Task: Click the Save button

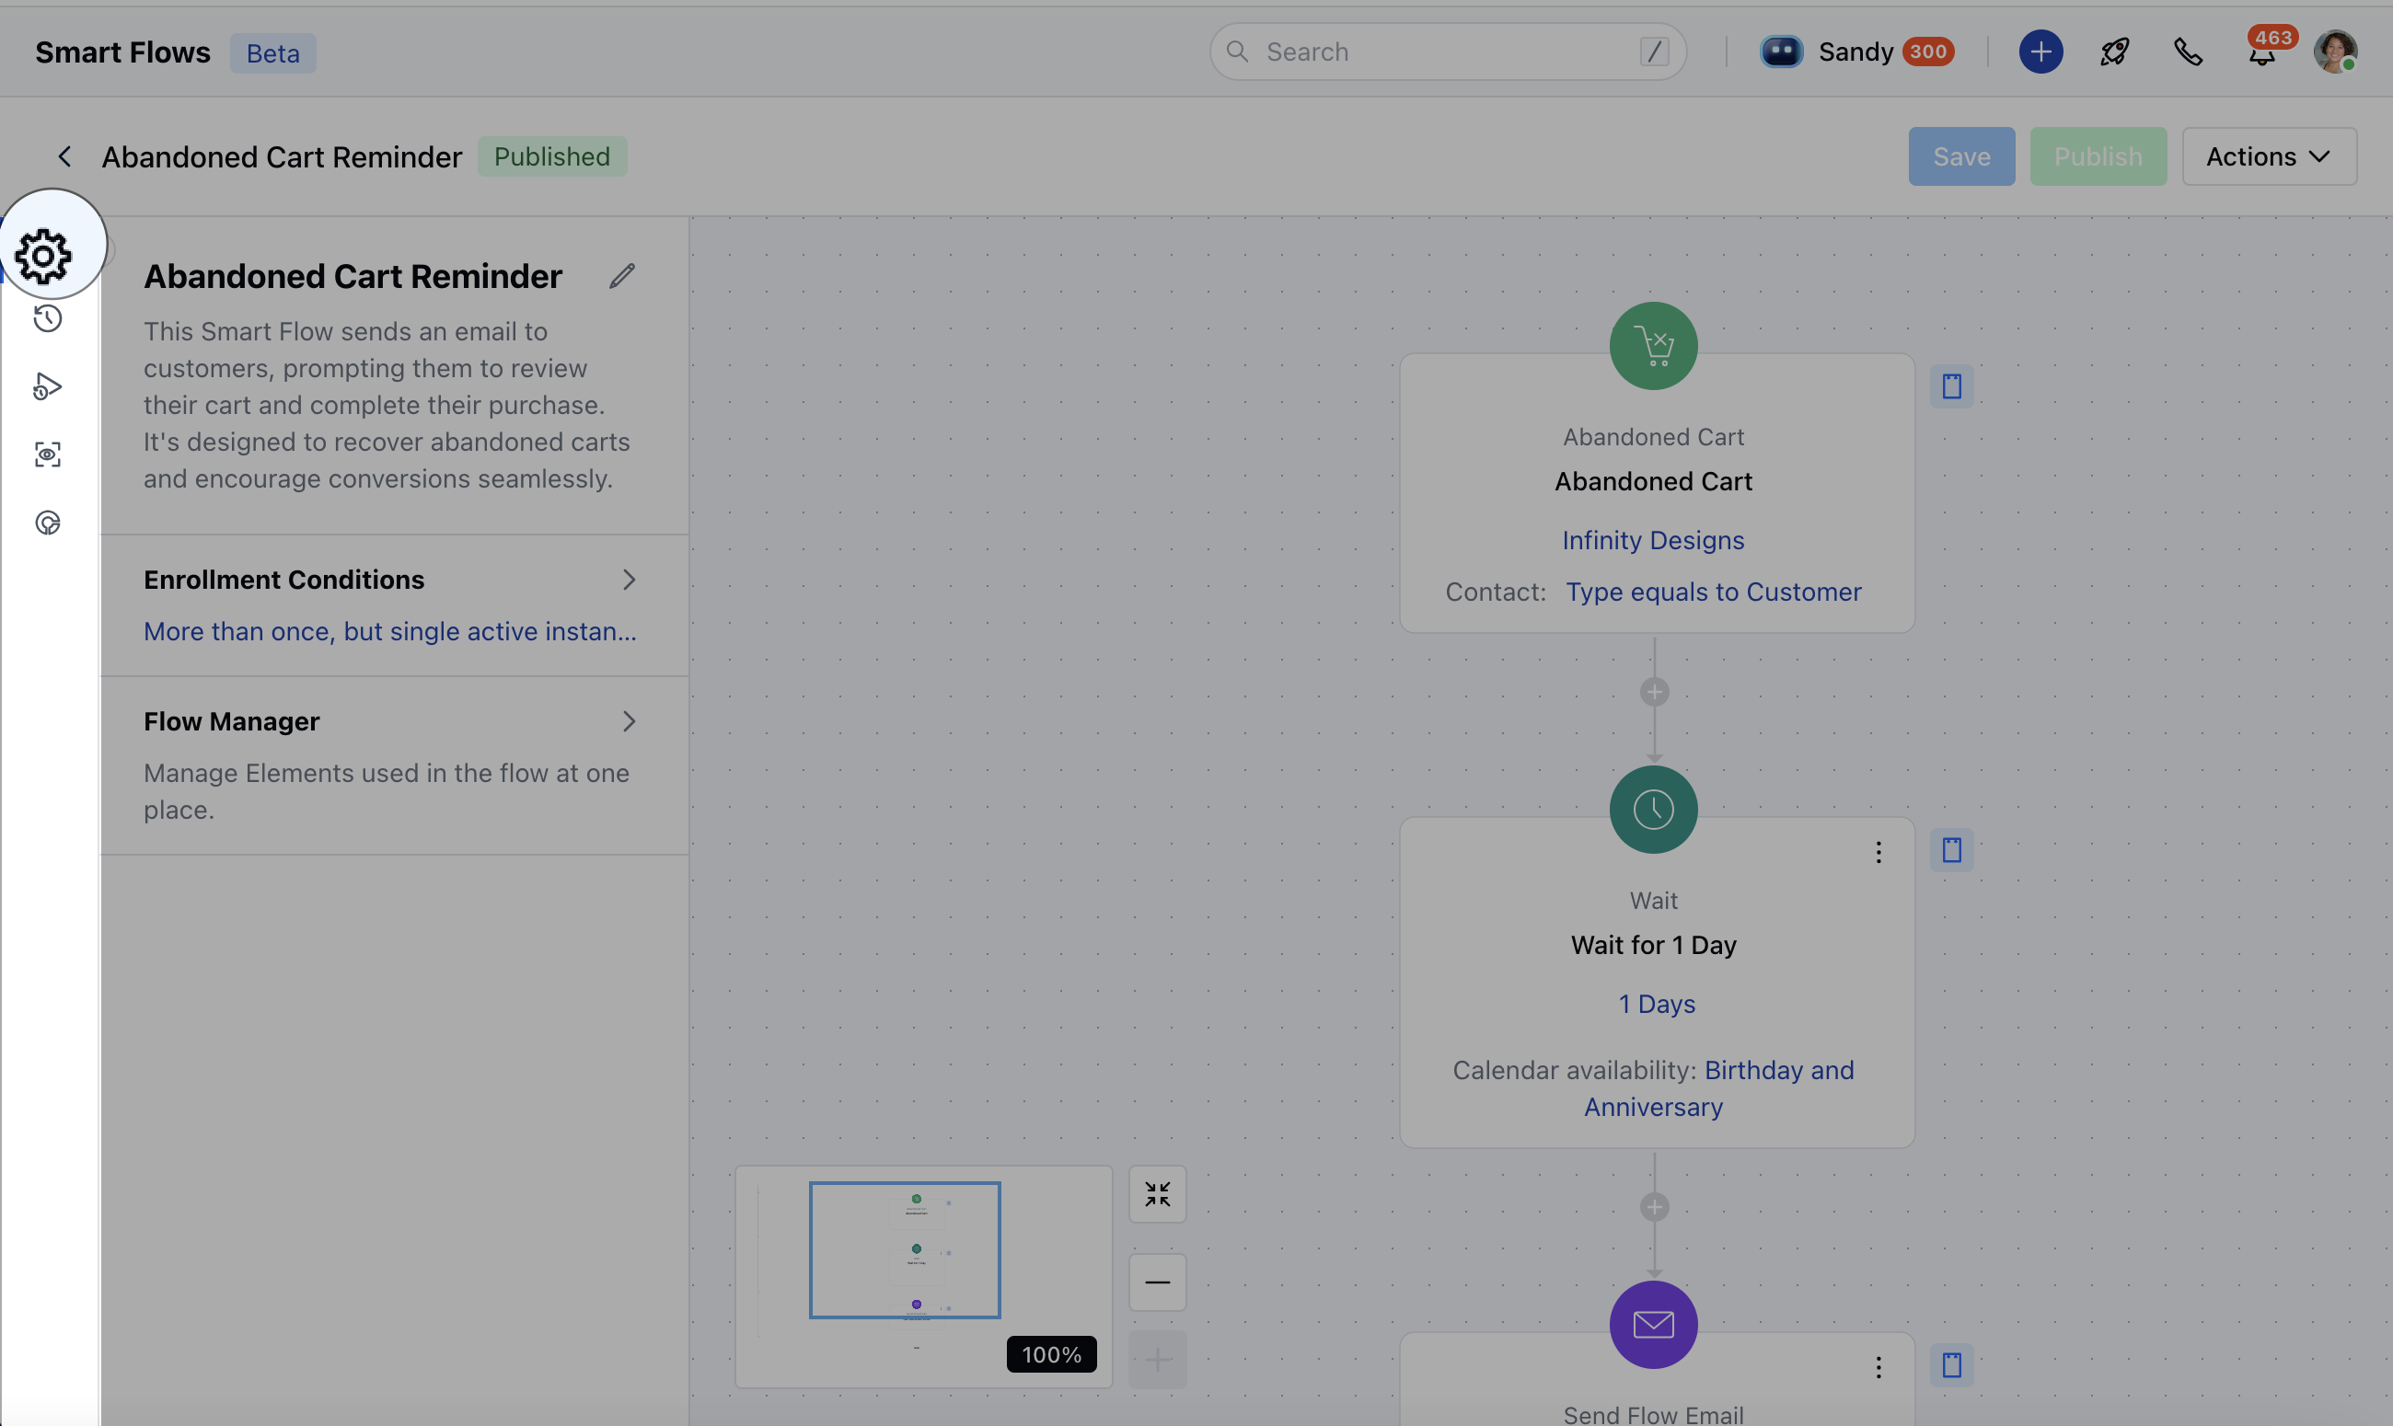Action: click(1960, 156)
